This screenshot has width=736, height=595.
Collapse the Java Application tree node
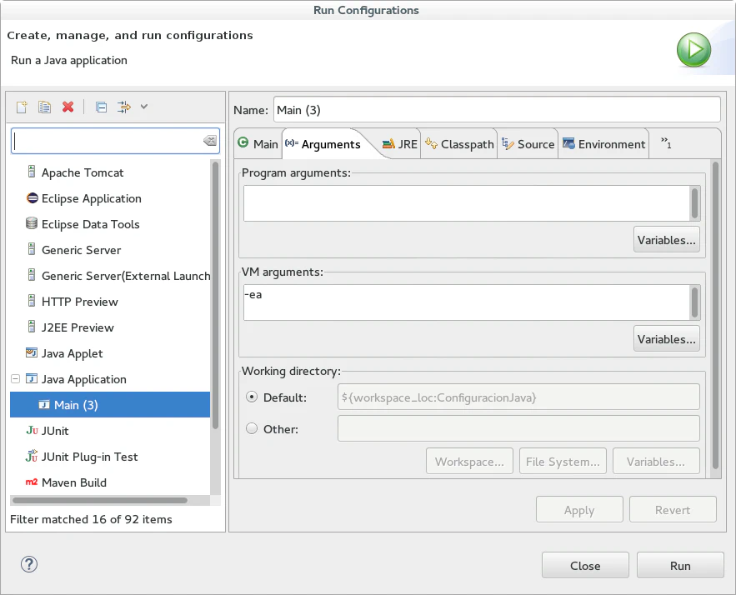(x=15, y=379)
